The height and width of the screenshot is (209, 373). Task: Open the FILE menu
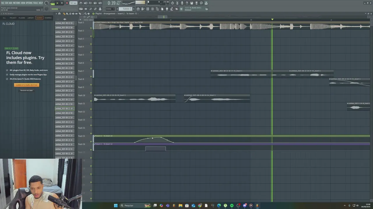pyautogui.click(x=3, y=3)
